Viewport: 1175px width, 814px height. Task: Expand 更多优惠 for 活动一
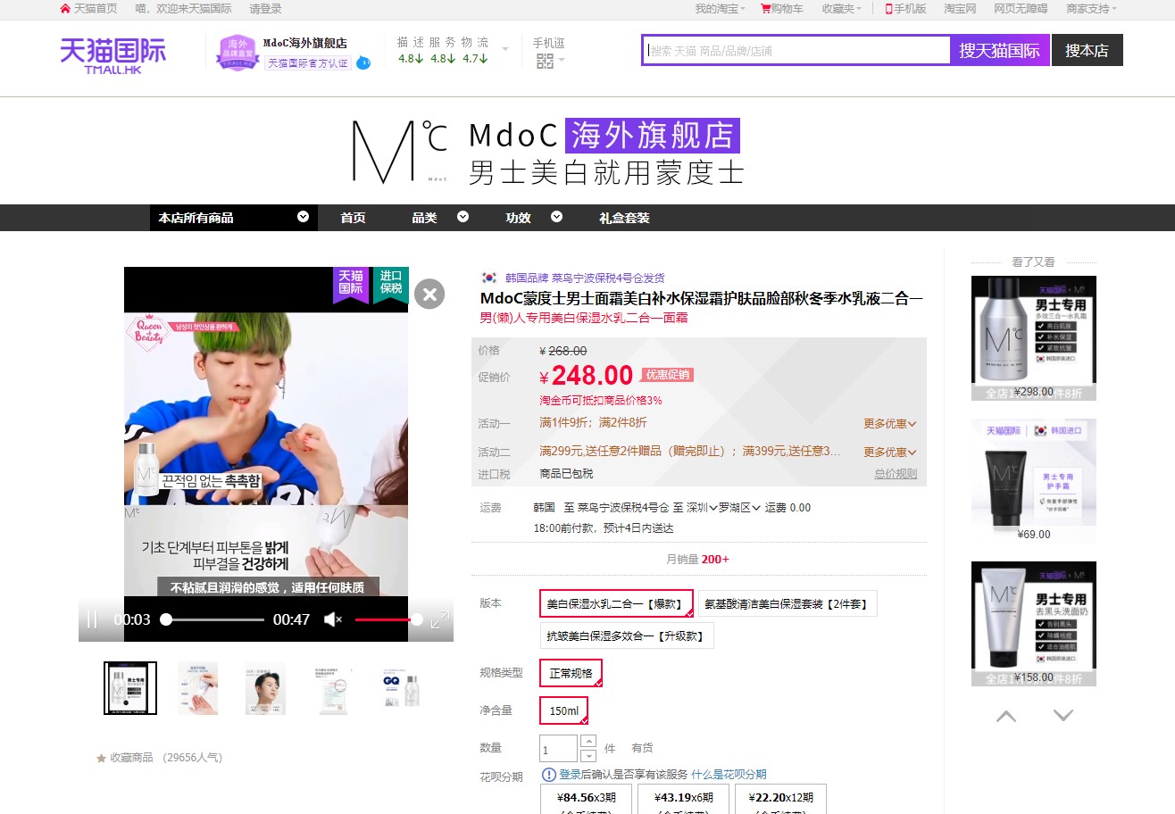click(890, 423)
